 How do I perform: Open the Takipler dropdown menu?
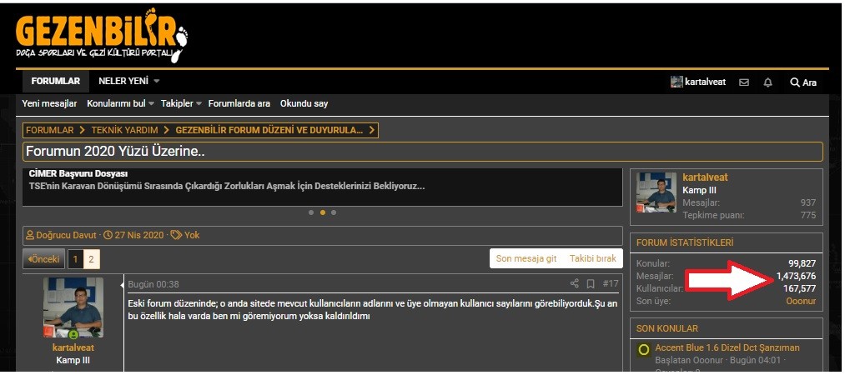(199, 104)
